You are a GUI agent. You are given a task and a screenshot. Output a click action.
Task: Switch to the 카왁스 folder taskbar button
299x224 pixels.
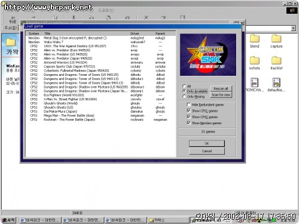(x=168, y=220)
